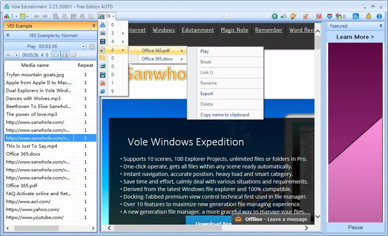Click the Learn More > link
Image resolution: width=388 pixels, height=236 pixels.
(x=355, y=37)
